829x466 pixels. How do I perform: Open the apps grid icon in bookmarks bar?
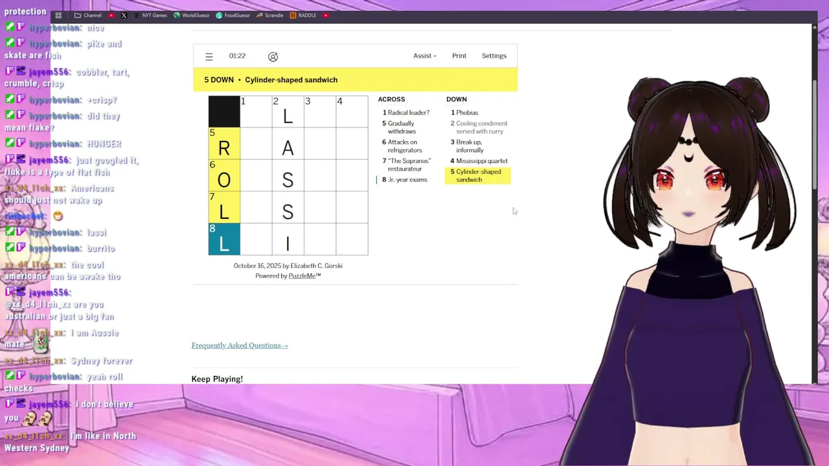58,15
